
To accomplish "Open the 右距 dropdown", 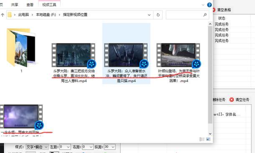I will pos(88,147).
